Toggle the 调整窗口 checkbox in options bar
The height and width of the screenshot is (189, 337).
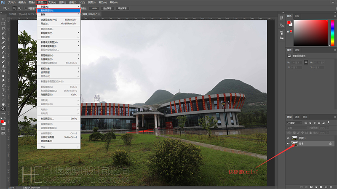(x=26, y=8)
